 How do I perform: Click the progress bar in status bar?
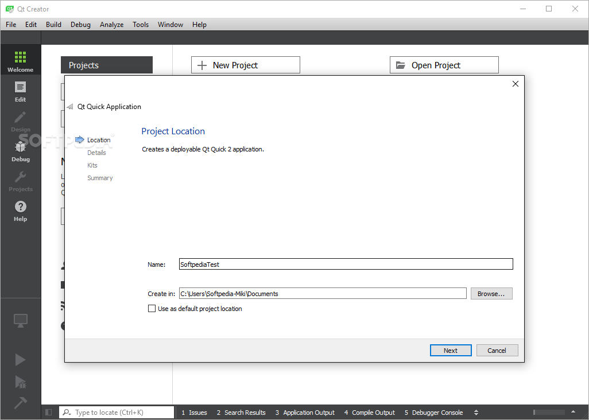549,412
